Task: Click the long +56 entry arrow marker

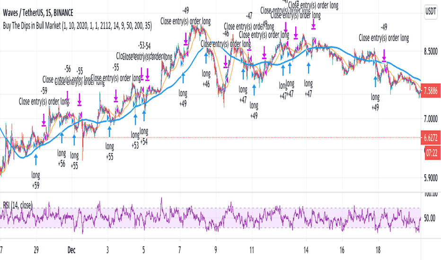Action: 62,138
